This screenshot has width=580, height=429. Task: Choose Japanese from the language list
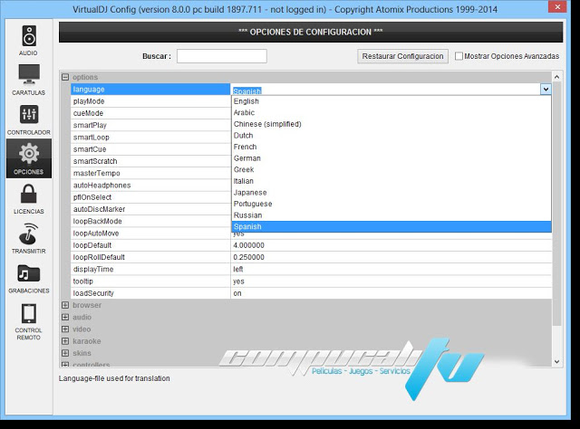(x=391, y=193)
